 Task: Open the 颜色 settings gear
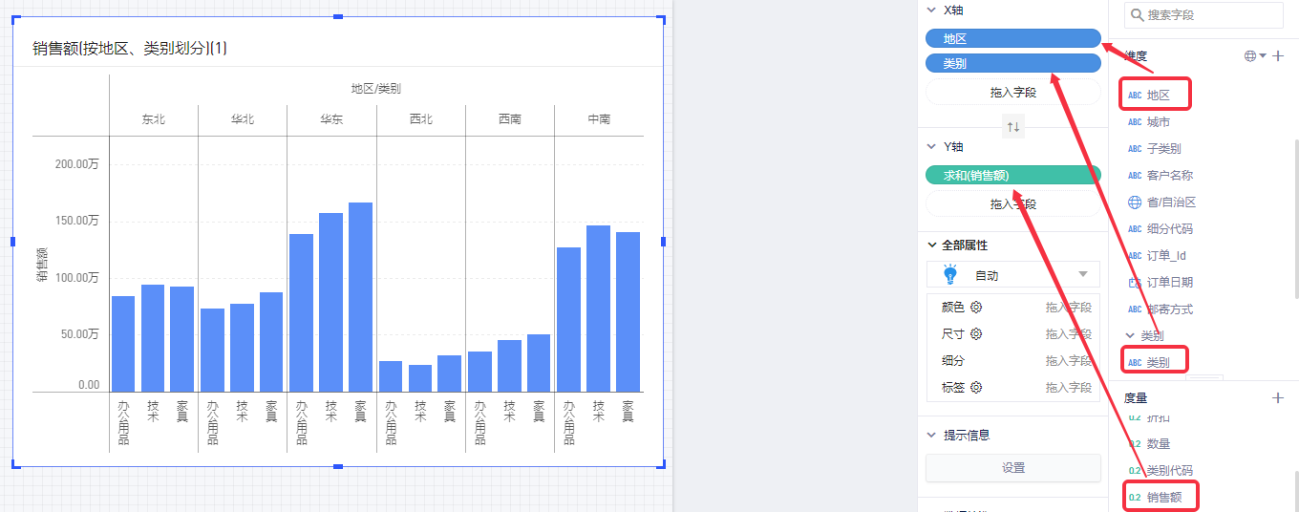(976, 308)
